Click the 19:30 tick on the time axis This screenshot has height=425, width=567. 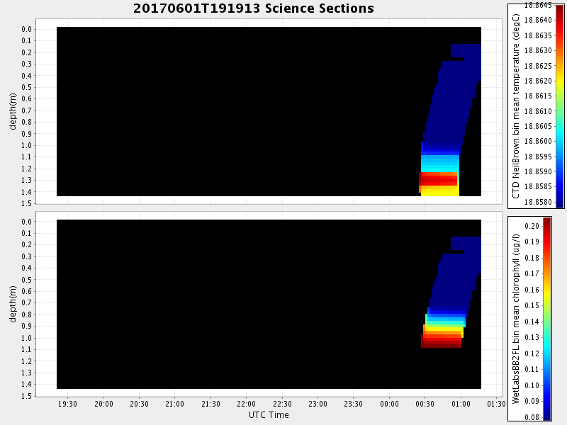tap(68, 404)
